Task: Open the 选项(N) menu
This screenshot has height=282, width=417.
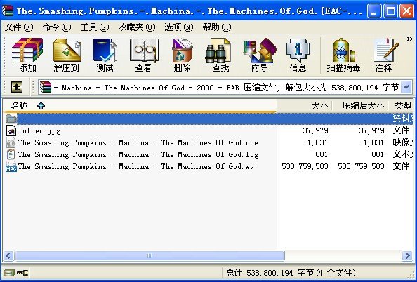Action: (178, 27)
